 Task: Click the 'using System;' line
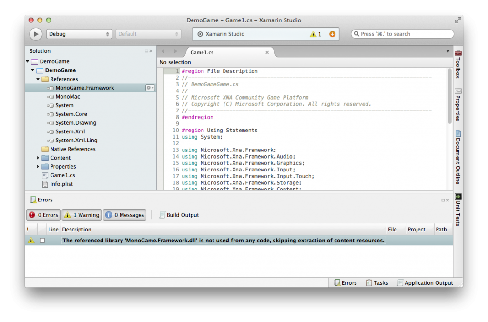tap(202, 137)
